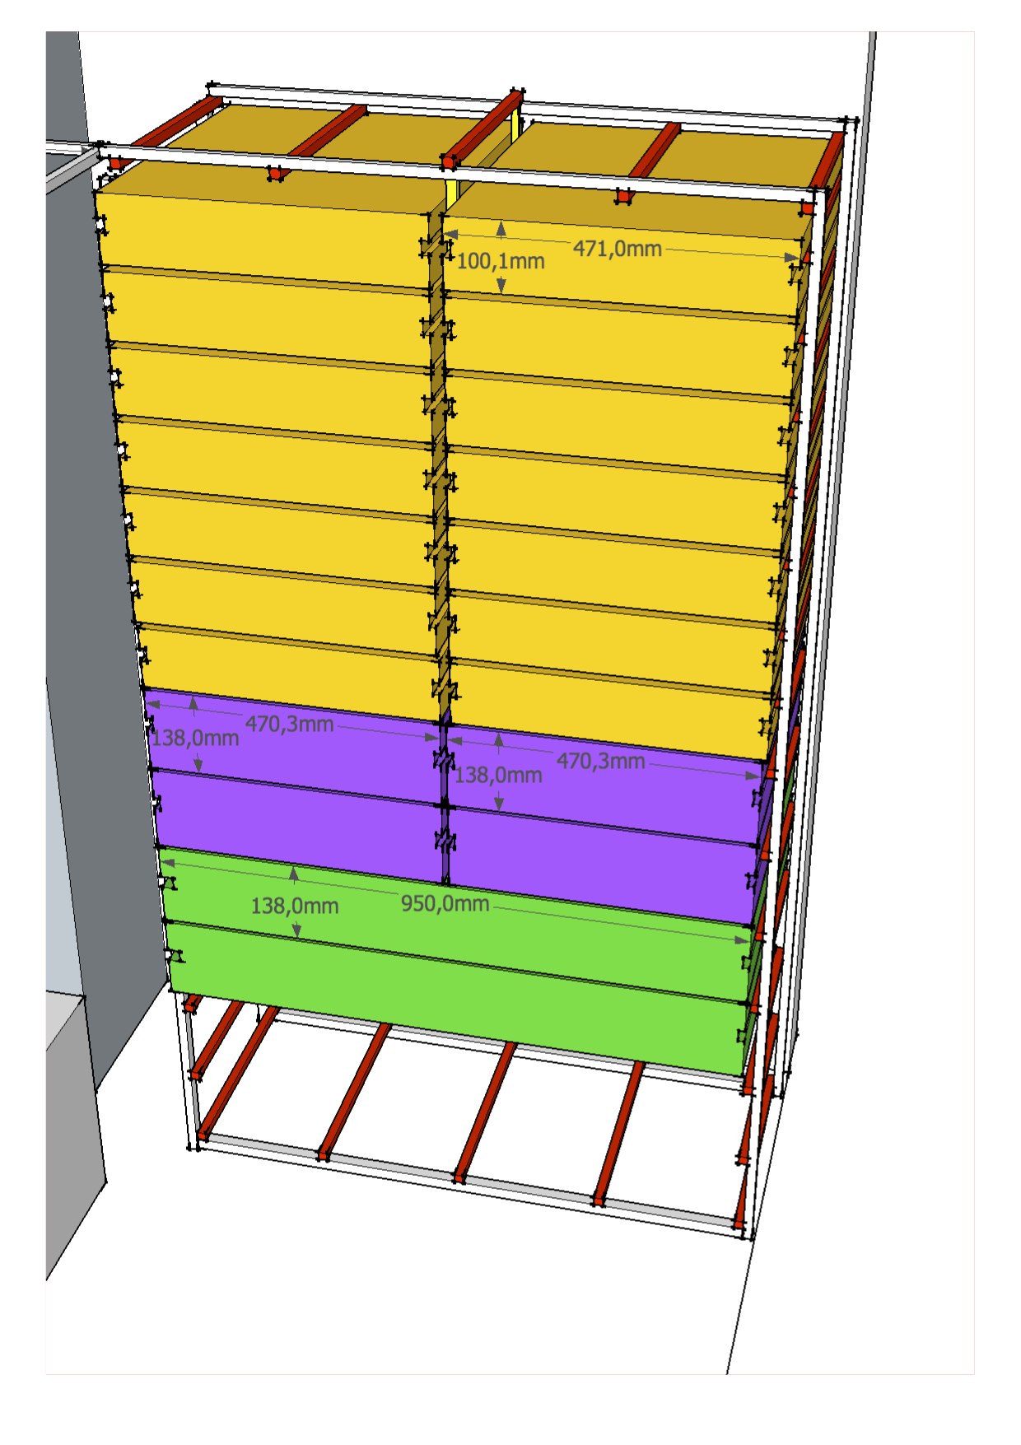Click 470,3mm label on left purple drawer

pyautogui.click(x=289, y=724)
